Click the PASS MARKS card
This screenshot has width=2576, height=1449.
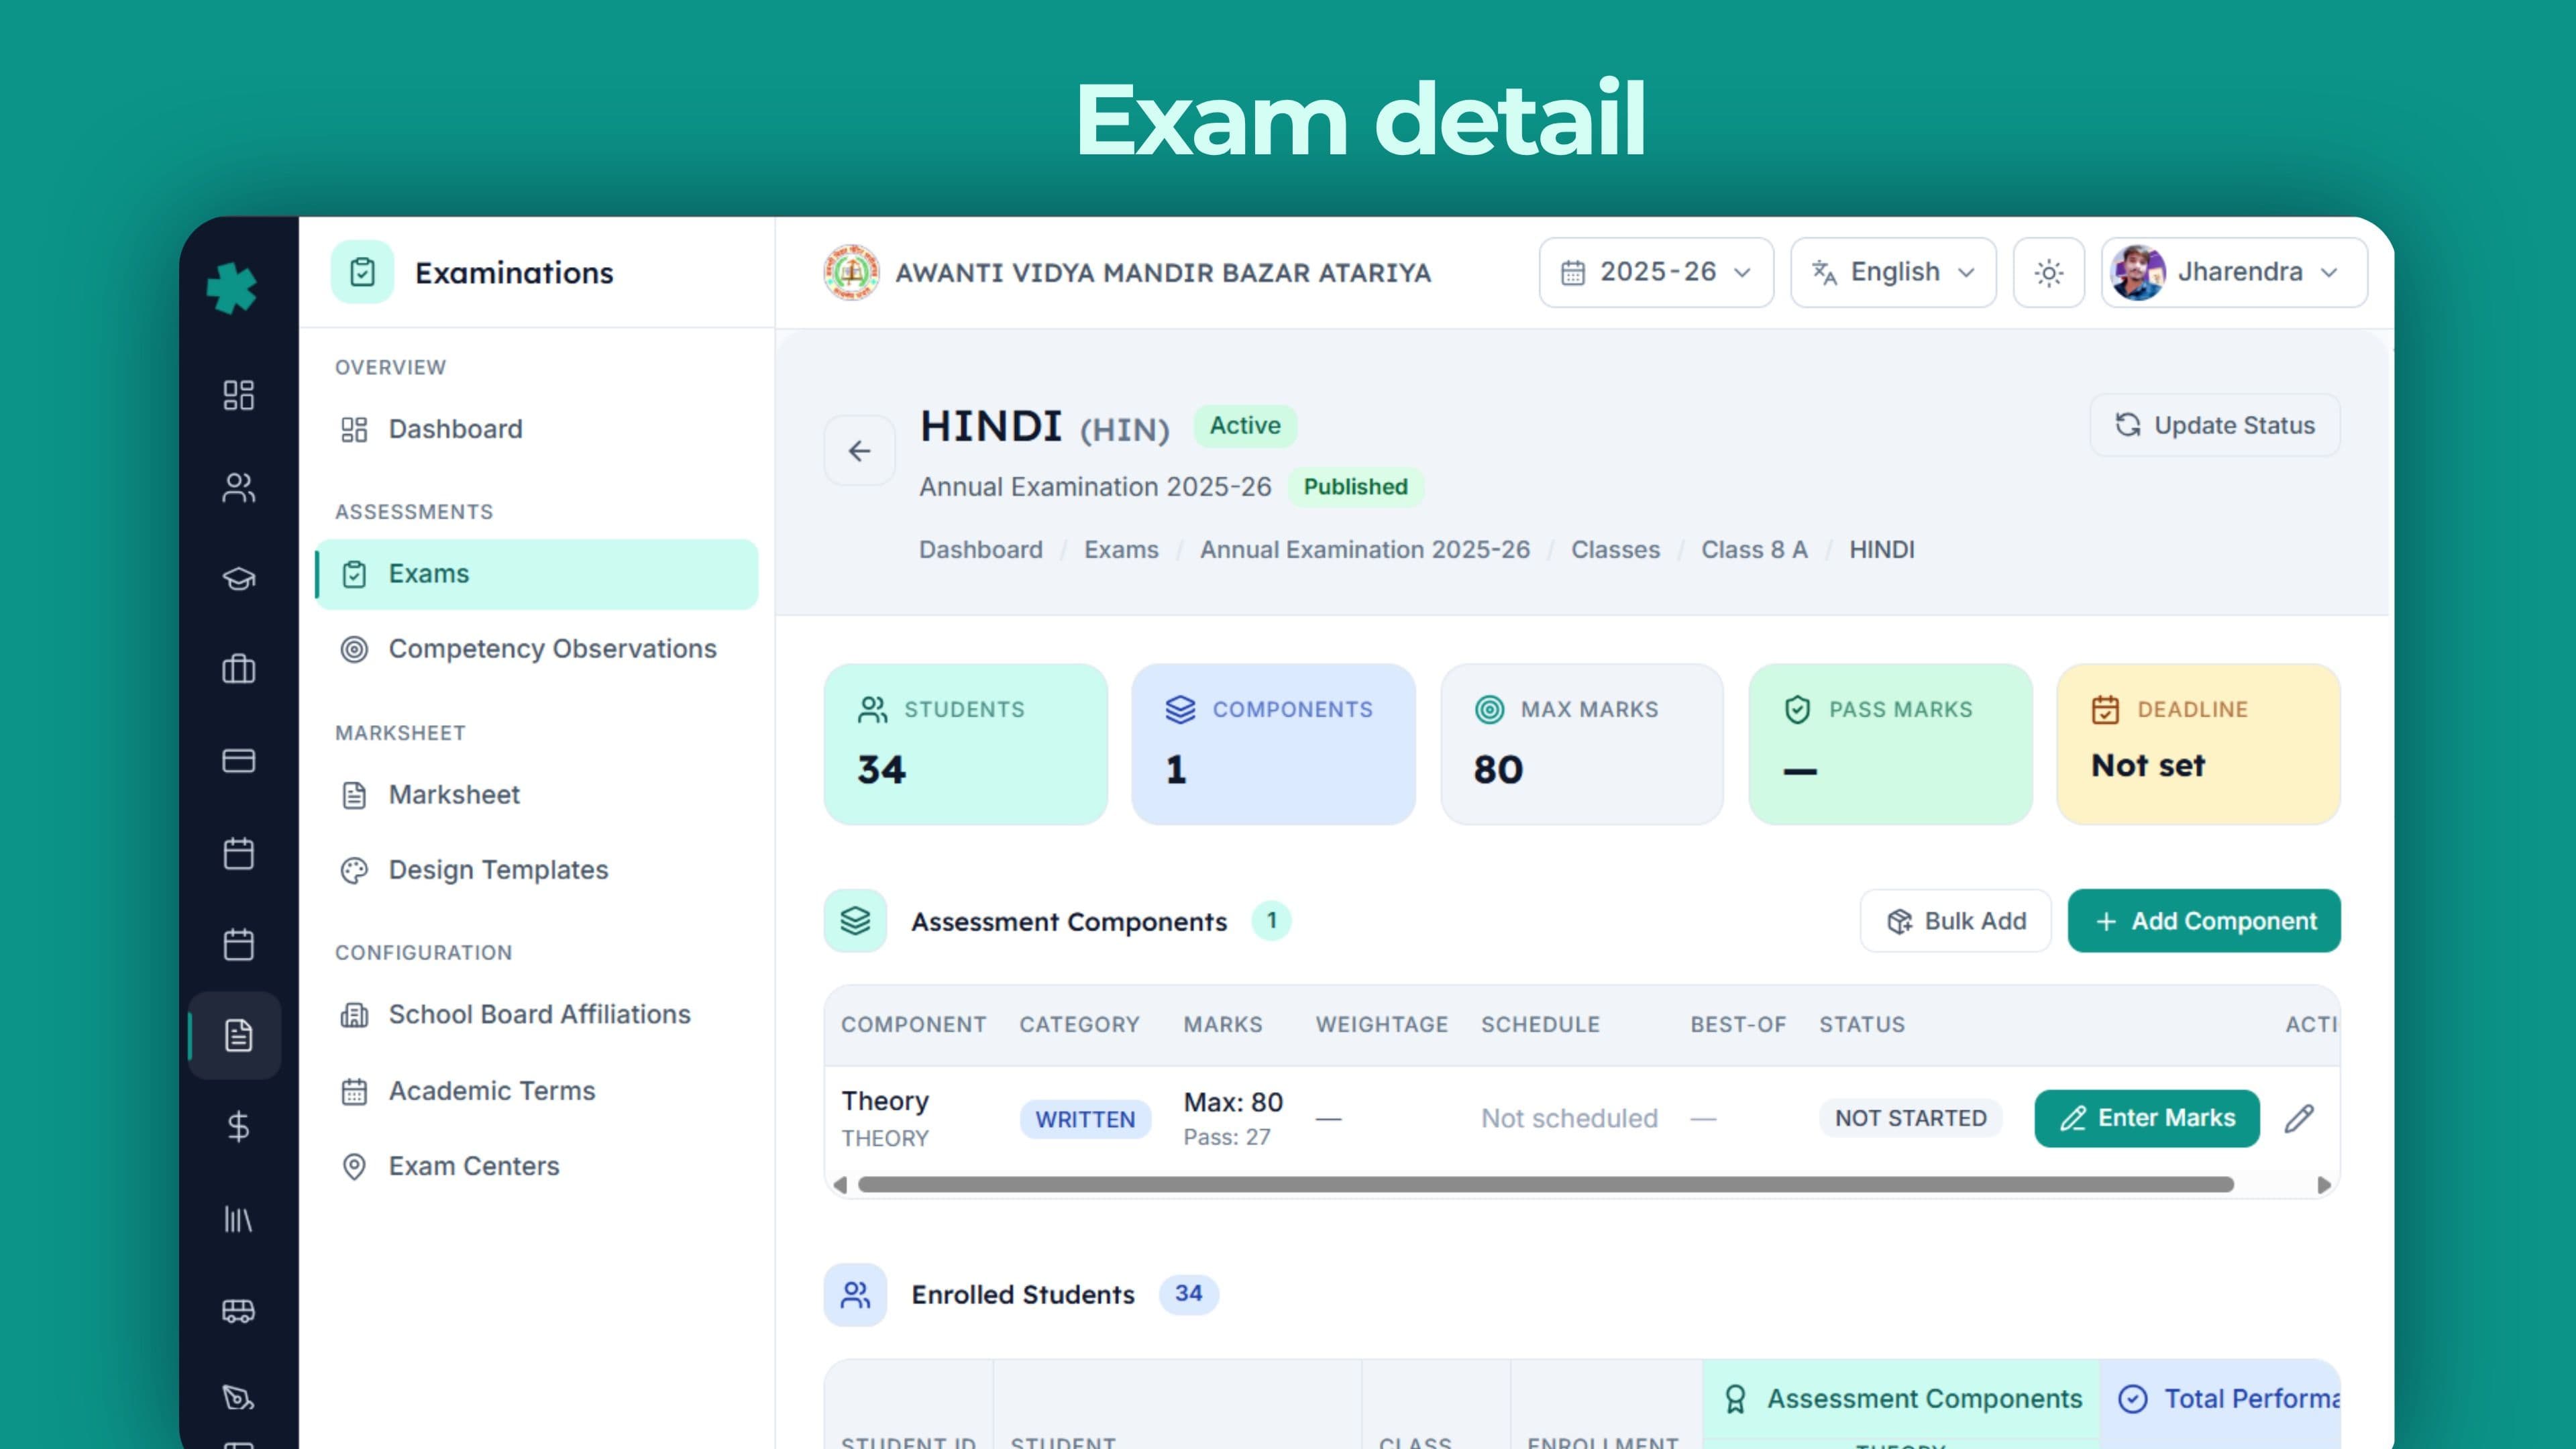coord(1890,744)
